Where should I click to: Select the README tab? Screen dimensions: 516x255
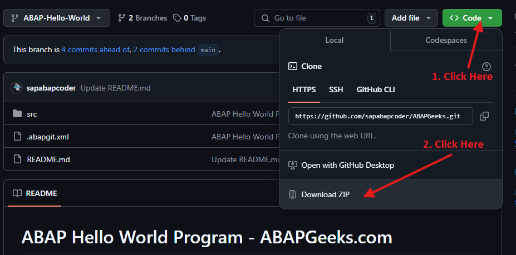tap(35, 193)
